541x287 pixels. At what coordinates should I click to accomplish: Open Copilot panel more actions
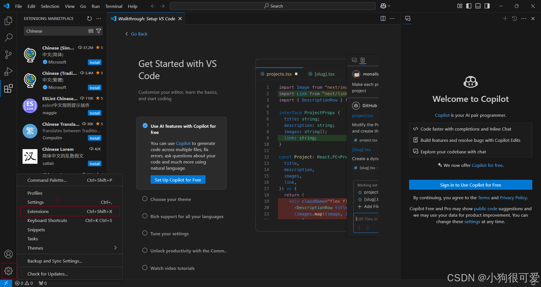524,19
